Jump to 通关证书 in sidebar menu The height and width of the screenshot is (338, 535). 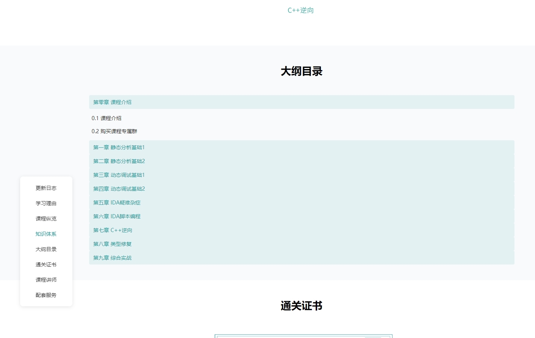point(46,265)
